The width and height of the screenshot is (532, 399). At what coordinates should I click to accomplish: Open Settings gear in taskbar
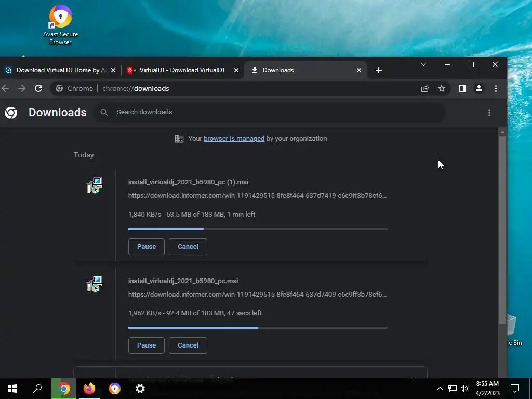(140, 389)
